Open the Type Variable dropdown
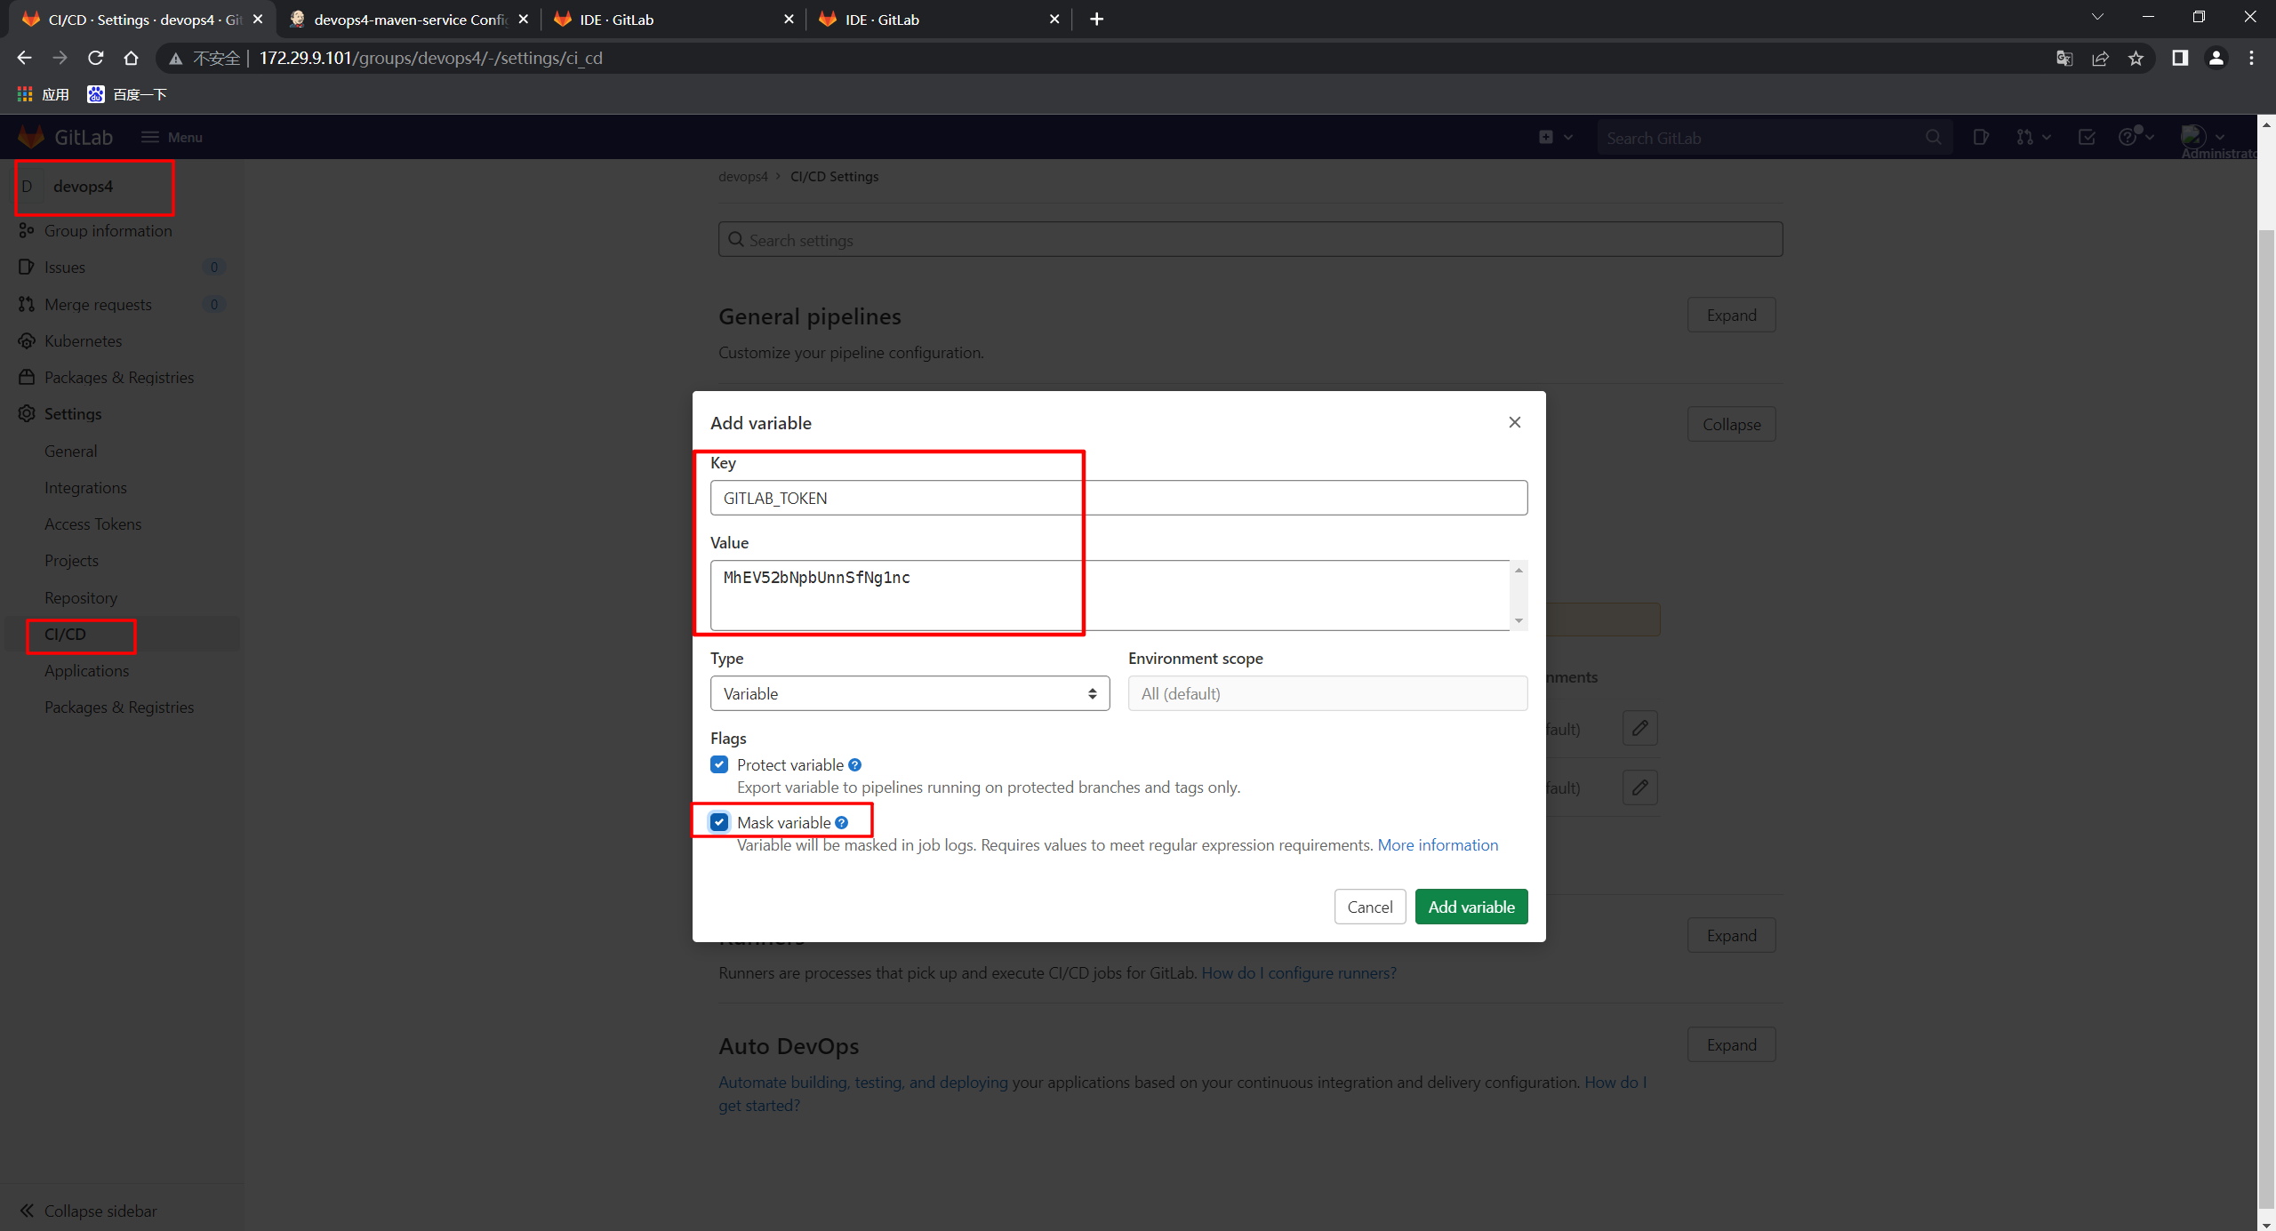The width and height of the screenshot is (2276, 1231). coord(910,693)
